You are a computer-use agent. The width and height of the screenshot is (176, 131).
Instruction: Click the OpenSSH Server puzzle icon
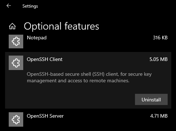16,119
